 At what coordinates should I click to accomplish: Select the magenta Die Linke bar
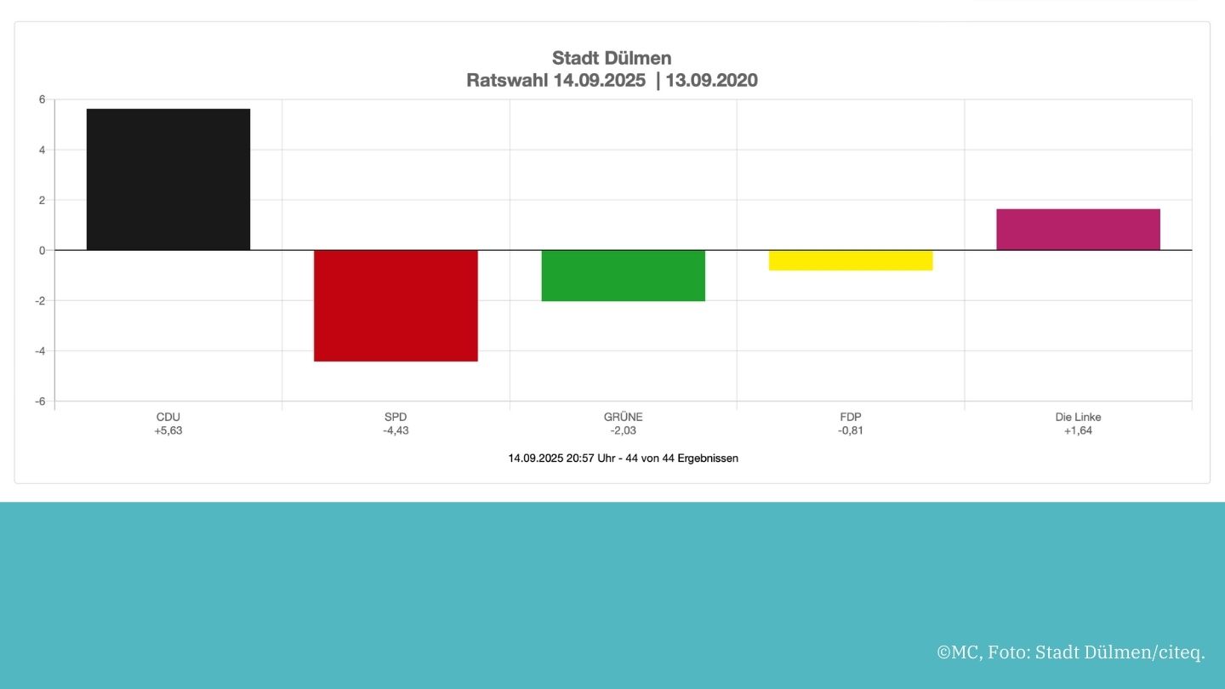point(1078,230)
